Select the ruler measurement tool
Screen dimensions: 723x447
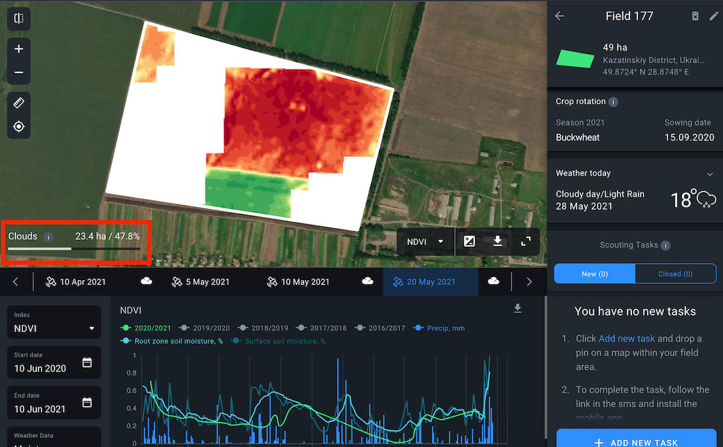[19, 103]
